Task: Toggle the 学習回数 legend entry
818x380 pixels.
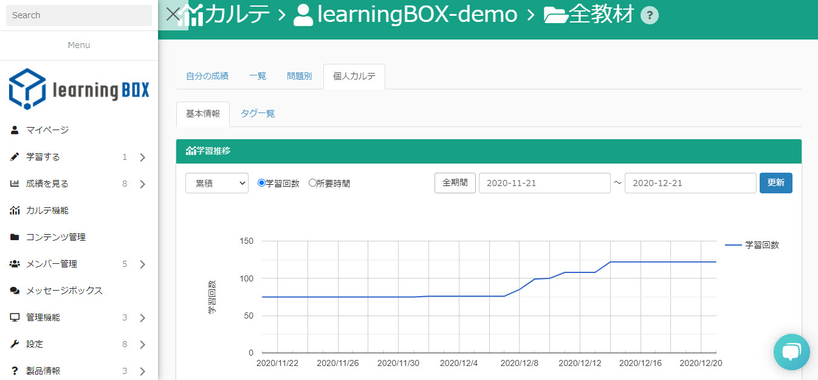Action: tap(752, 245)
